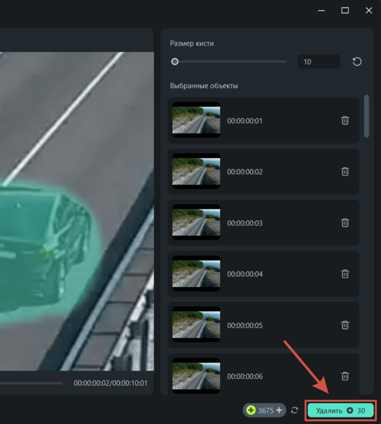
Task: Remove the 00:00:00:03 object with trash icon
Action: coord(345,223)
